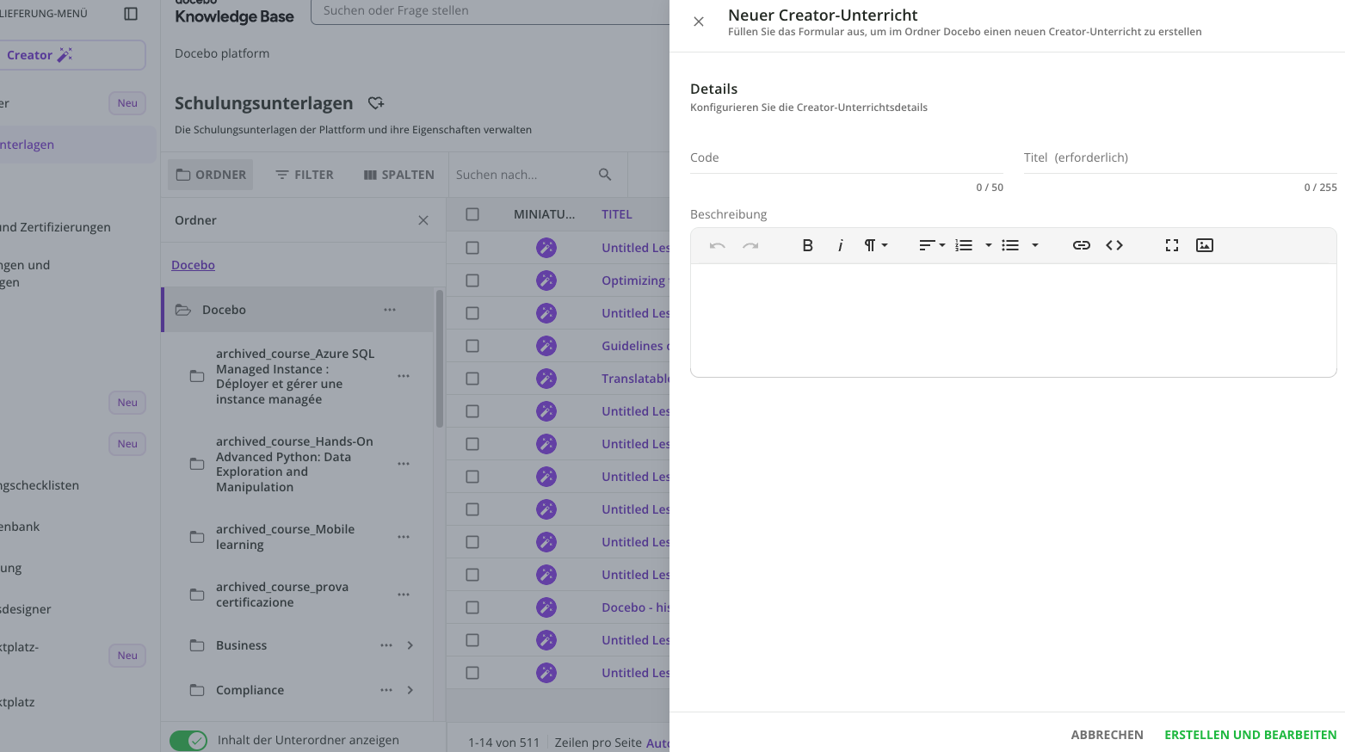Click the redo arrow in editor toolbar

click(750, 245)
